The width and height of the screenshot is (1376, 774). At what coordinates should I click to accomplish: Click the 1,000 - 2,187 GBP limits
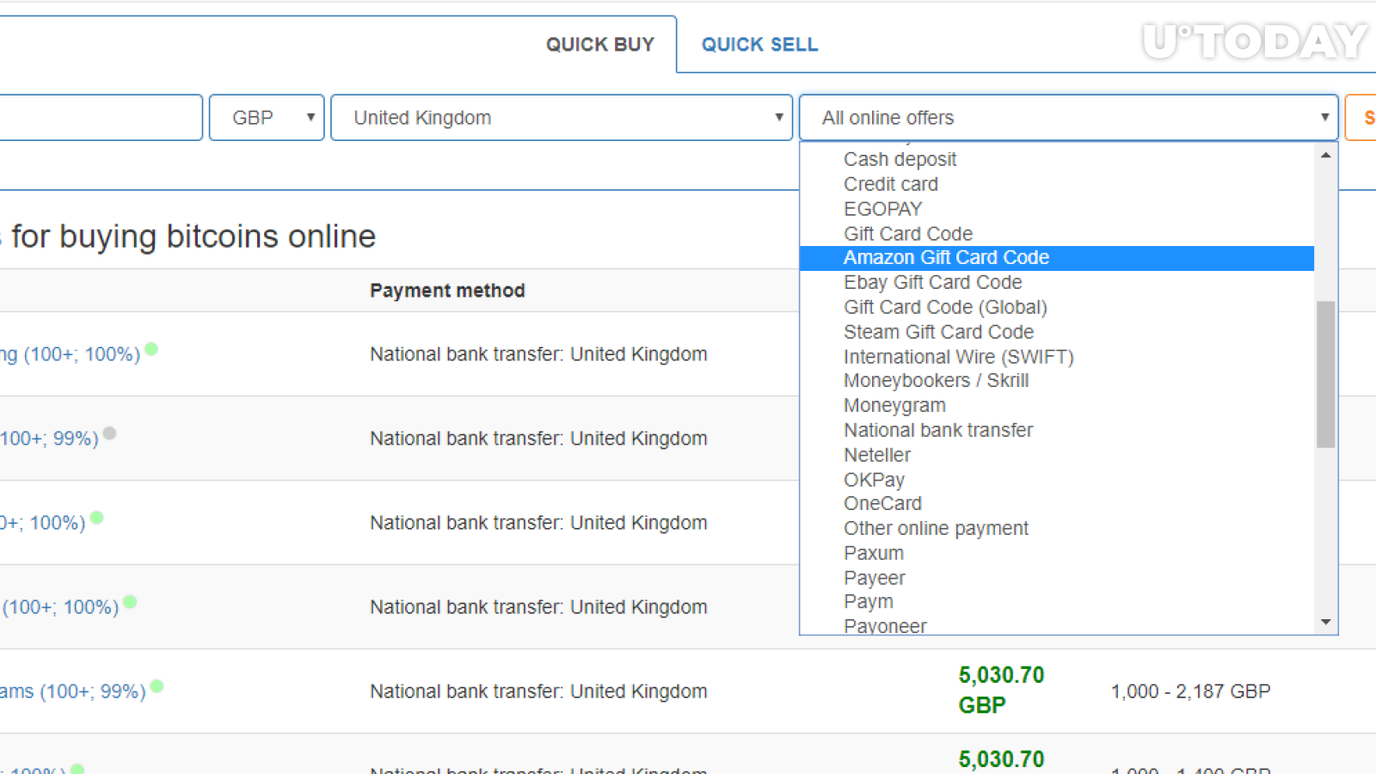click(1190, 691)
